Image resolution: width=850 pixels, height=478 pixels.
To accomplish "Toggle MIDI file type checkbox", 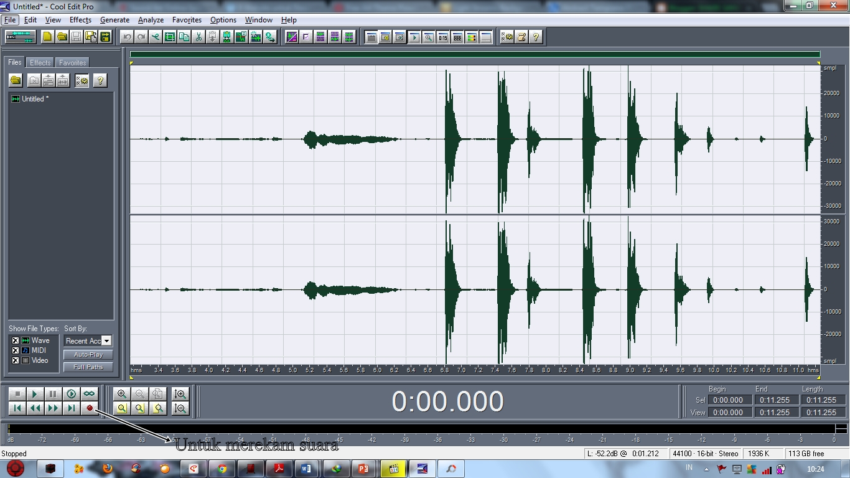I will [16, 350].
